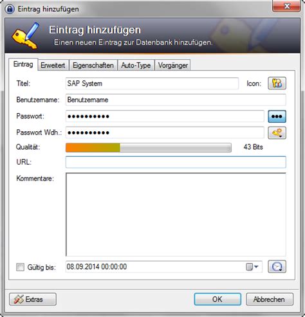Click into the Kommentare text area
Screen dimensions: 305x317
point(176,214)
